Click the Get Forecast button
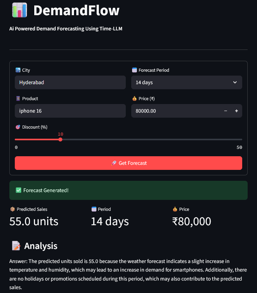 128,163
